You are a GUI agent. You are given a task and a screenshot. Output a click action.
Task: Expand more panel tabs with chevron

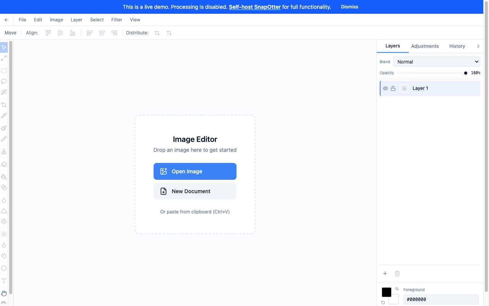pyautogui.click(x=478, y=46)
